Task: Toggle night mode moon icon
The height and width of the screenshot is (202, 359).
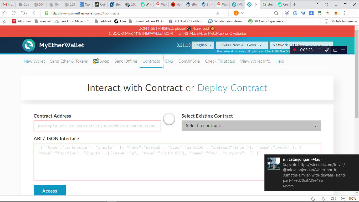Action: pyautogui.click(x=313, y=199)
